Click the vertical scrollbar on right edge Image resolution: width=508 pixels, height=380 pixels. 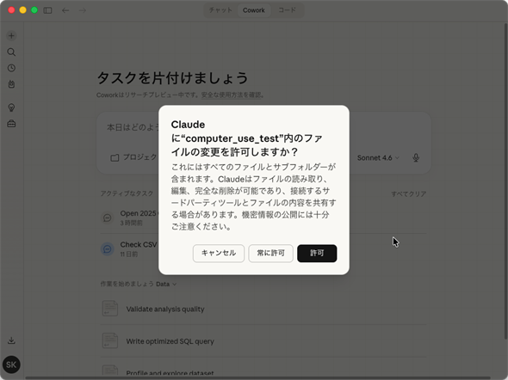pos(505,181)
